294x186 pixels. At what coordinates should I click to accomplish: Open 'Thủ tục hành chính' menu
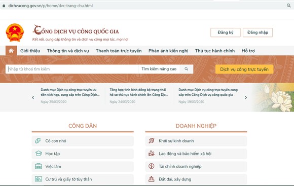(215, 51)
